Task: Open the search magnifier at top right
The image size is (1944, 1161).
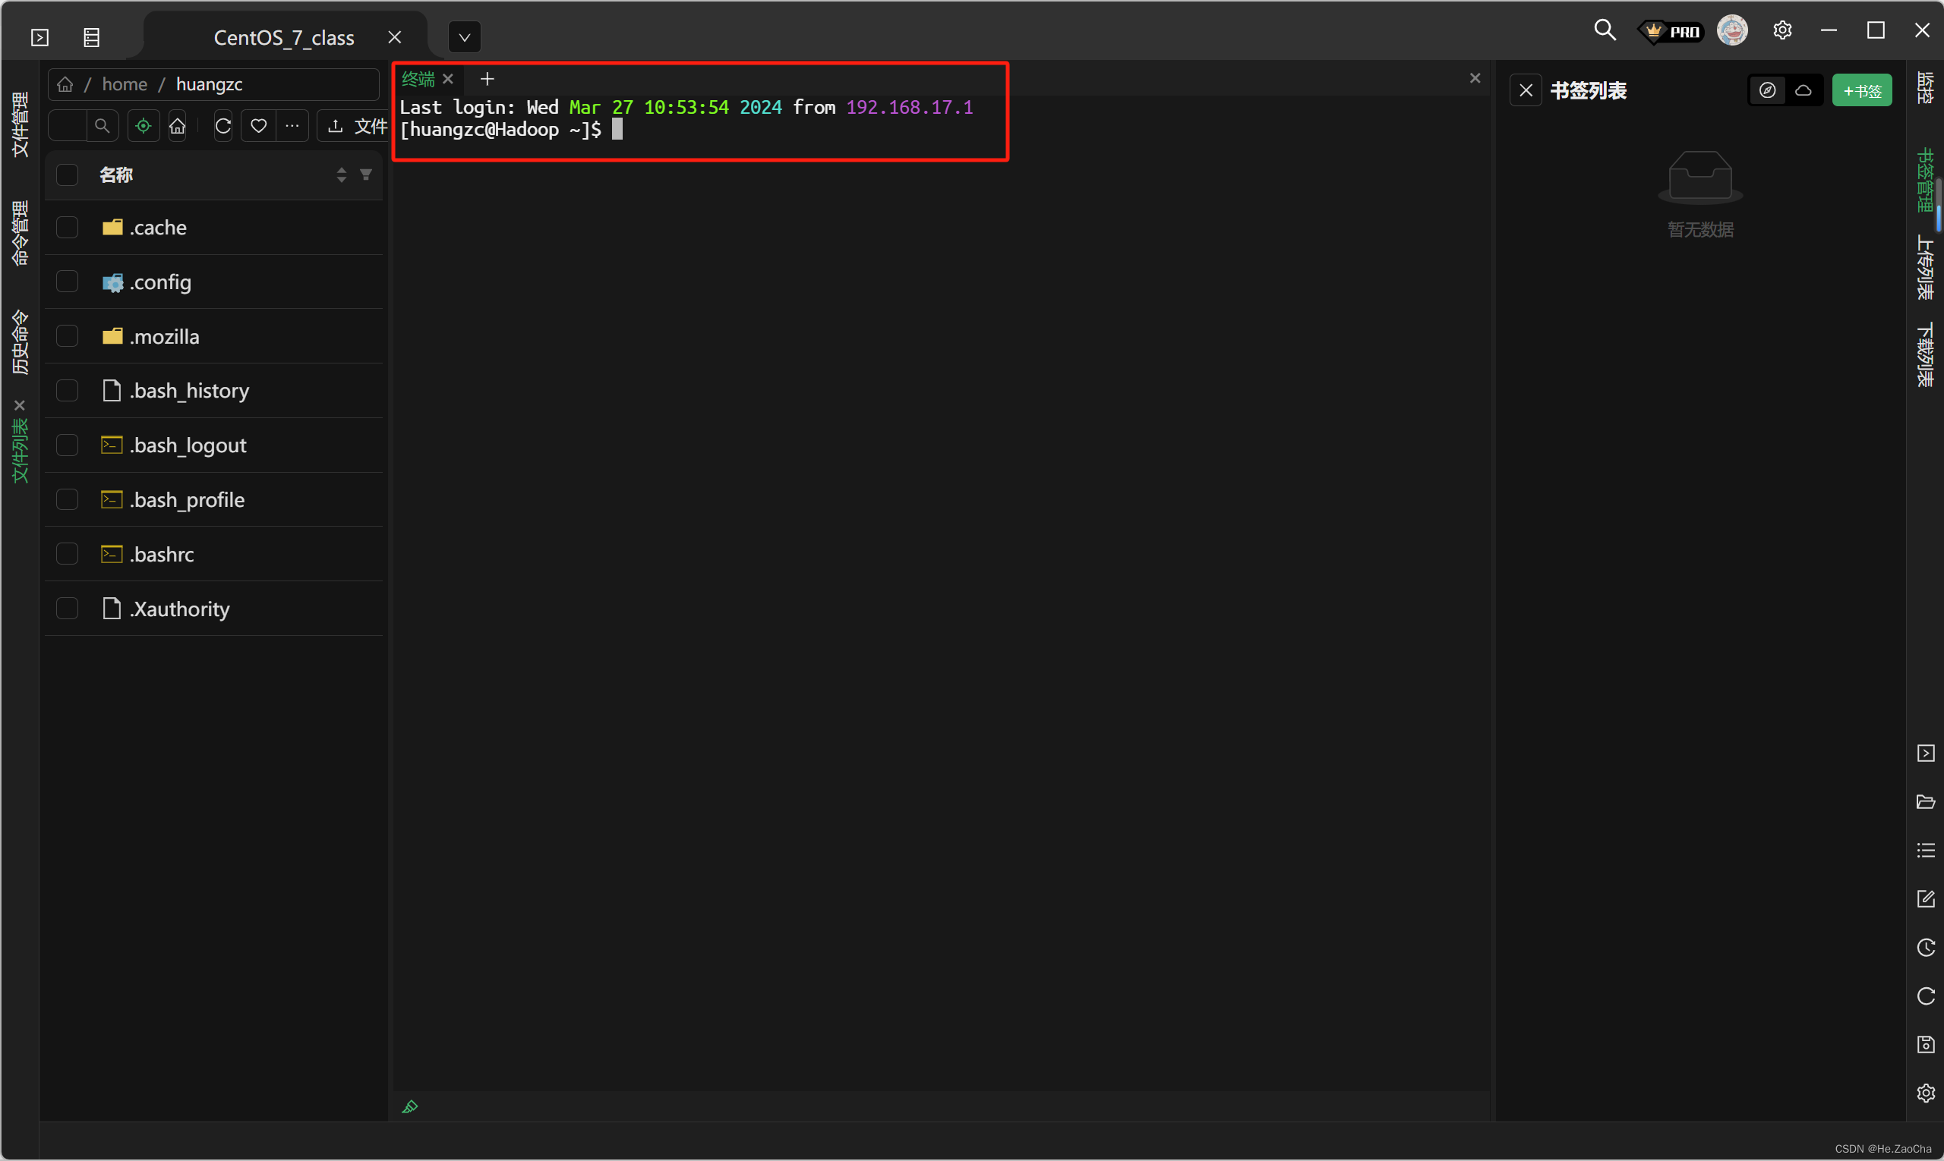Action: 1605,30
